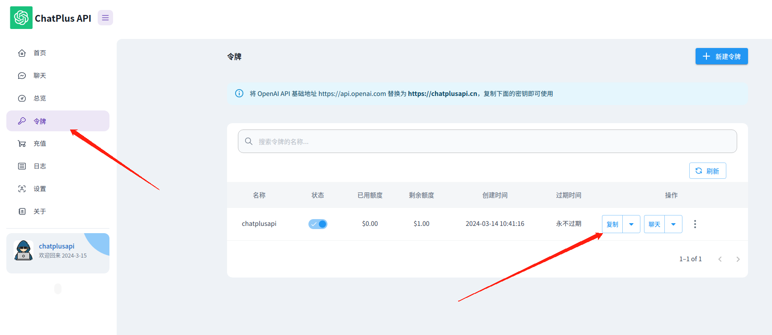Click the 令牌 page heading
Viewport: 772px width, 335px height.
[x=234, y=57]
